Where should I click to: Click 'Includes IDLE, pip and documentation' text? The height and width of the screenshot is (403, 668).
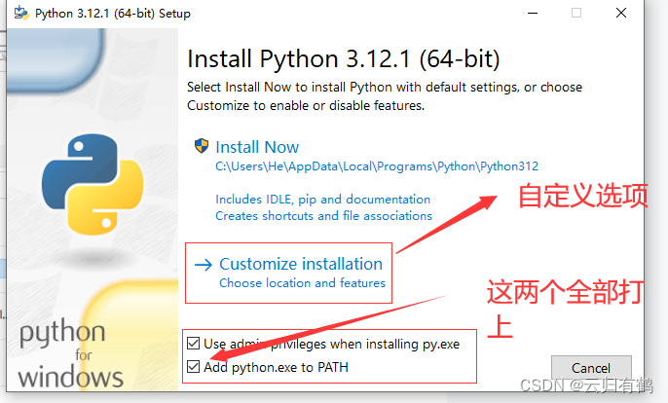[x=323, y=200]
